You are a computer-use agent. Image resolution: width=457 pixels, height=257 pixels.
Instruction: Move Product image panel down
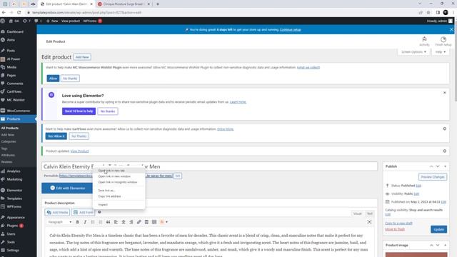click(x=438, y=245)
